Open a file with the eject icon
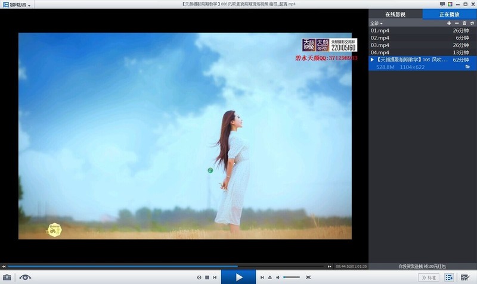 point(270,277)
